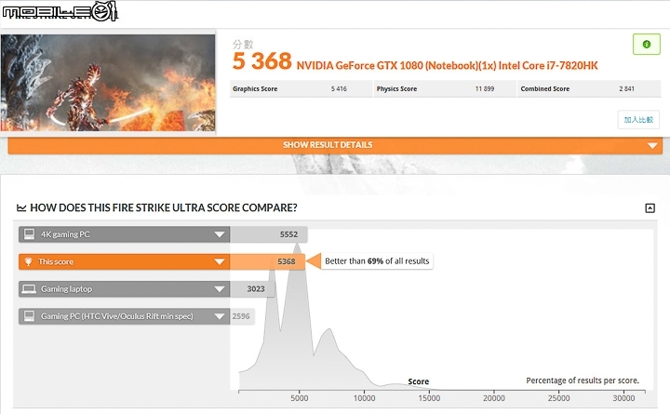Click the desktop icon beside Gaming PC HTC Vive
This screenshot has height=414, width=670.
[x=29, y=316]
